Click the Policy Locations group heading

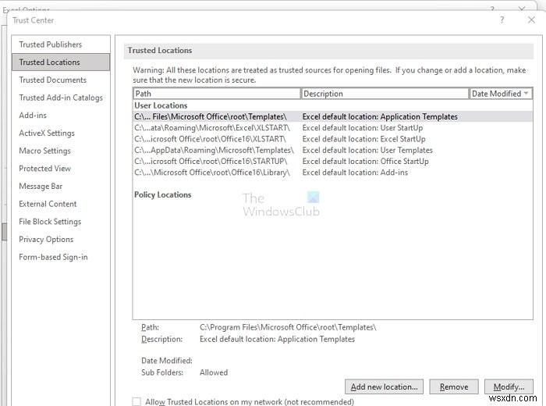(x=163, y=195)
